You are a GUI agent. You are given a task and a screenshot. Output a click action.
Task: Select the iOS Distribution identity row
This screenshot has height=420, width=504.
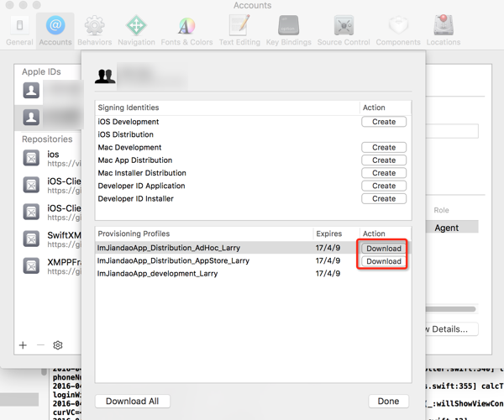click(x=254, y=134)
